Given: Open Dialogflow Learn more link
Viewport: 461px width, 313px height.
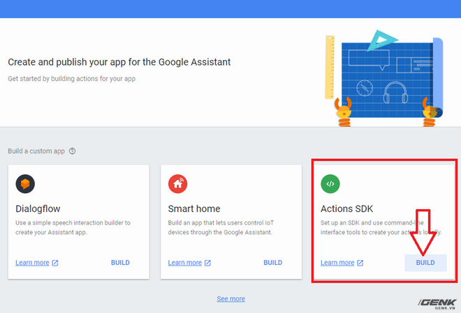Looking at the screenshot, I should (32, 263).
